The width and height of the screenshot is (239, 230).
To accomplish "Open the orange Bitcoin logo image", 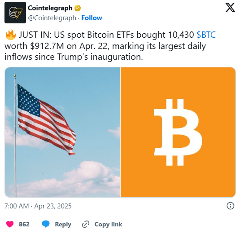I will click(178, 132).
